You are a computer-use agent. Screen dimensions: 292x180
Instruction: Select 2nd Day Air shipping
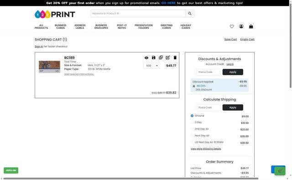[x=192, y=129]
